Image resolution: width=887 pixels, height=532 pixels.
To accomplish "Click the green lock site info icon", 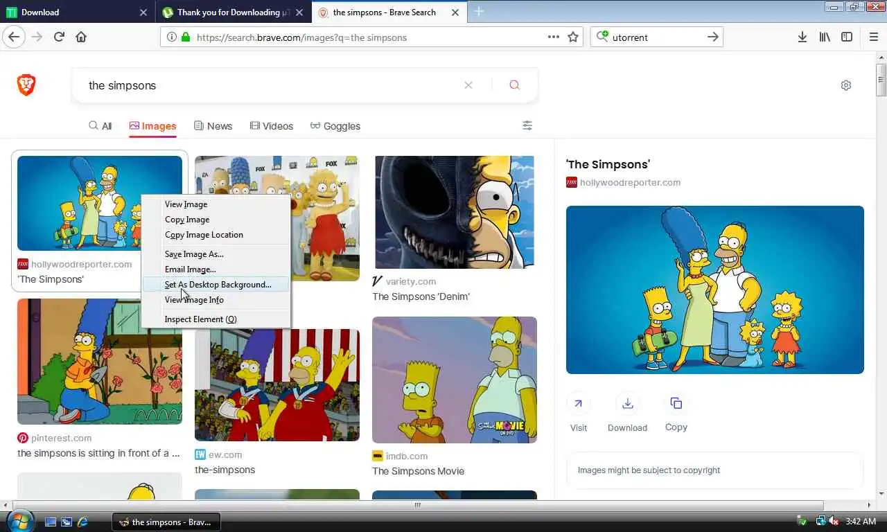I will 185,37.
